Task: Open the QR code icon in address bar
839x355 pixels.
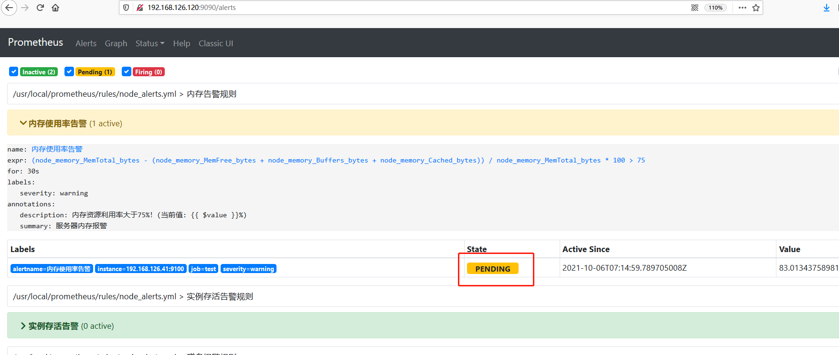Action: click(x=695, y=8)
